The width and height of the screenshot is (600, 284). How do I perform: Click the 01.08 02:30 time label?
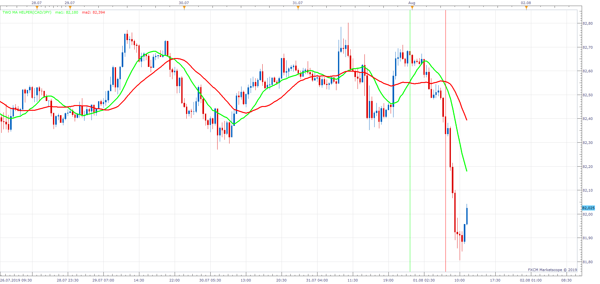click(424, 280)
